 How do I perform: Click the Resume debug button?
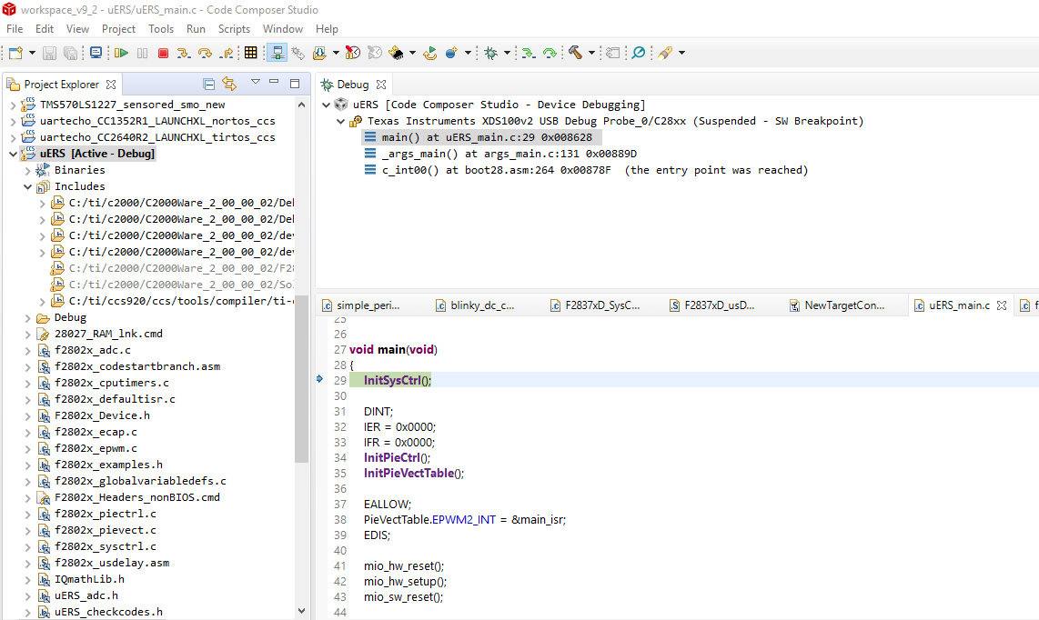120,54
